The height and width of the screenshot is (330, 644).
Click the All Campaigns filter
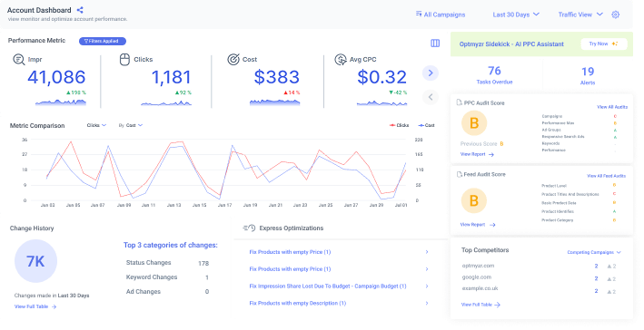[x=441, y=15]
